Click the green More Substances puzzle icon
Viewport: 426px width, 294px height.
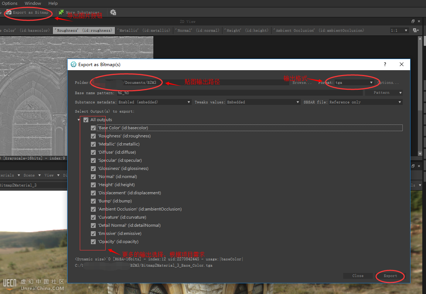pos(61,13)
